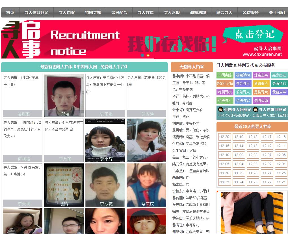Select the 12-13 date archive
The image size is (288, 234).
[x=253, y=146]
